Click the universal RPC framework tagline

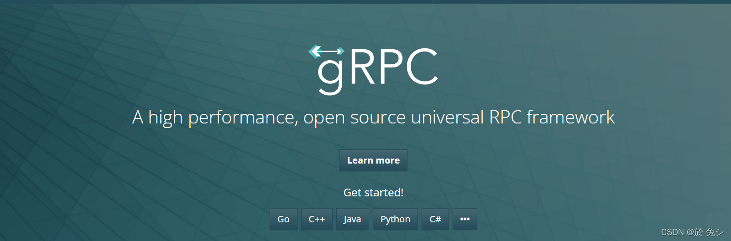point(373,118)
